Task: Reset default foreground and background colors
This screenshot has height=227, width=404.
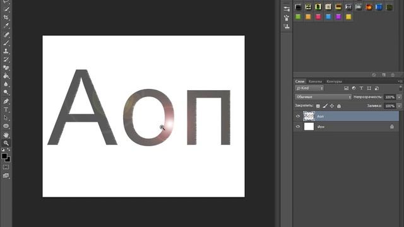Action: point(3,150)
